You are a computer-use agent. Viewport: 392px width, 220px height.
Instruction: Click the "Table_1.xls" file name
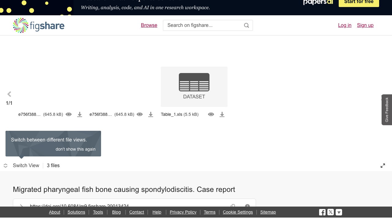[171, 114]
